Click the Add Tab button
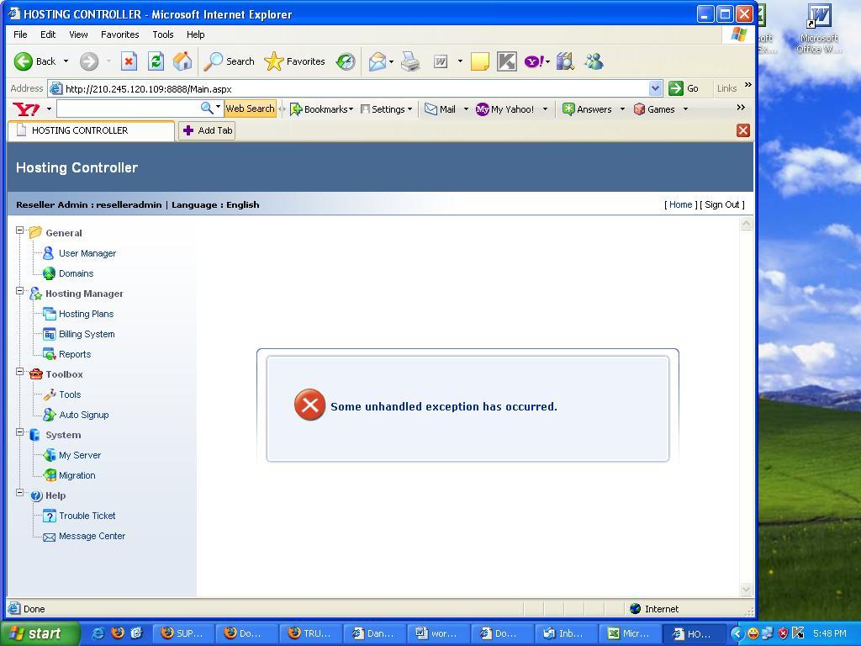This screenshot has width=861, height=646. tap(207, 130)
